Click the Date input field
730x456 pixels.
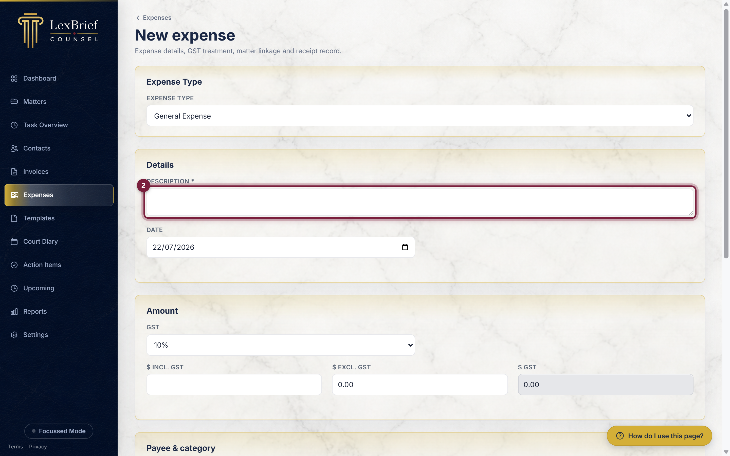click(x=281, y=247)
